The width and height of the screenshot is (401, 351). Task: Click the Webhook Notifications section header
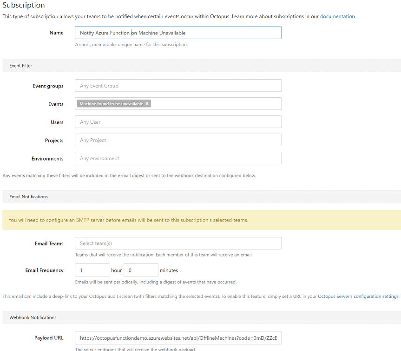tap(33, 317)
